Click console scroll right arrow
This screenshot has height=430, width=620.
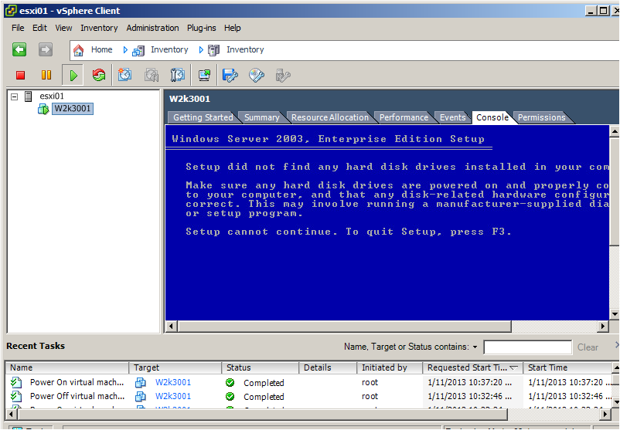pyautogui.click(x=602, y=326)
